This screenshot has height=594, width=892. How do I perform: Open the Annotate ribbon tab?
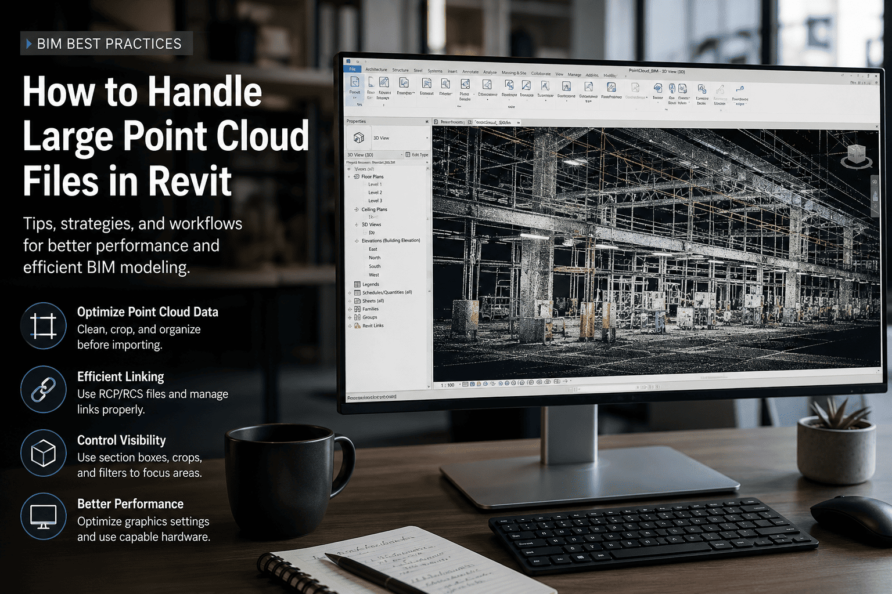coord(470,72)
